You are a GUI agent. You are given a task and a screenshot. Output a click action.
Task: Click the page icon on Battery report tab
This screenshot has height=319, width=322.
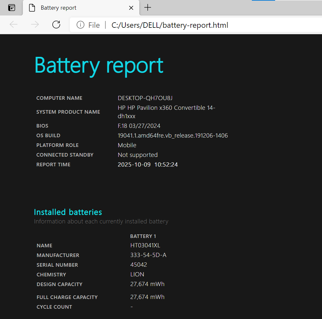pyautogui.click(x=32, y=8)
